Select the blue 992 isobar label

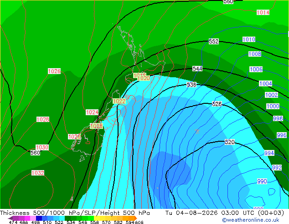[277, 168]
